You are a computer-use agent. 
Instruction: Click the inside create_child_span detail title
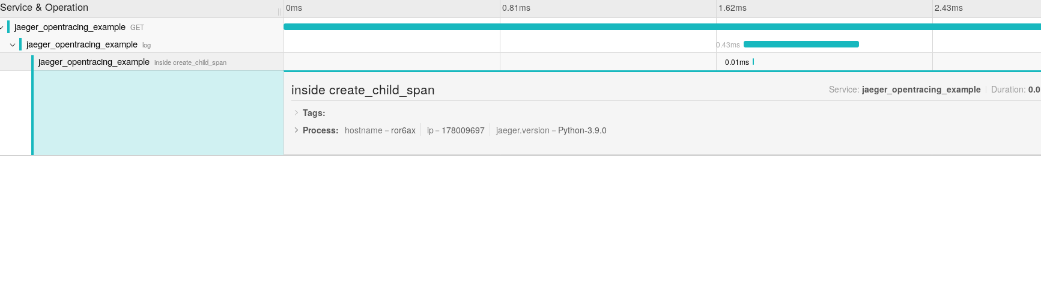363,90
